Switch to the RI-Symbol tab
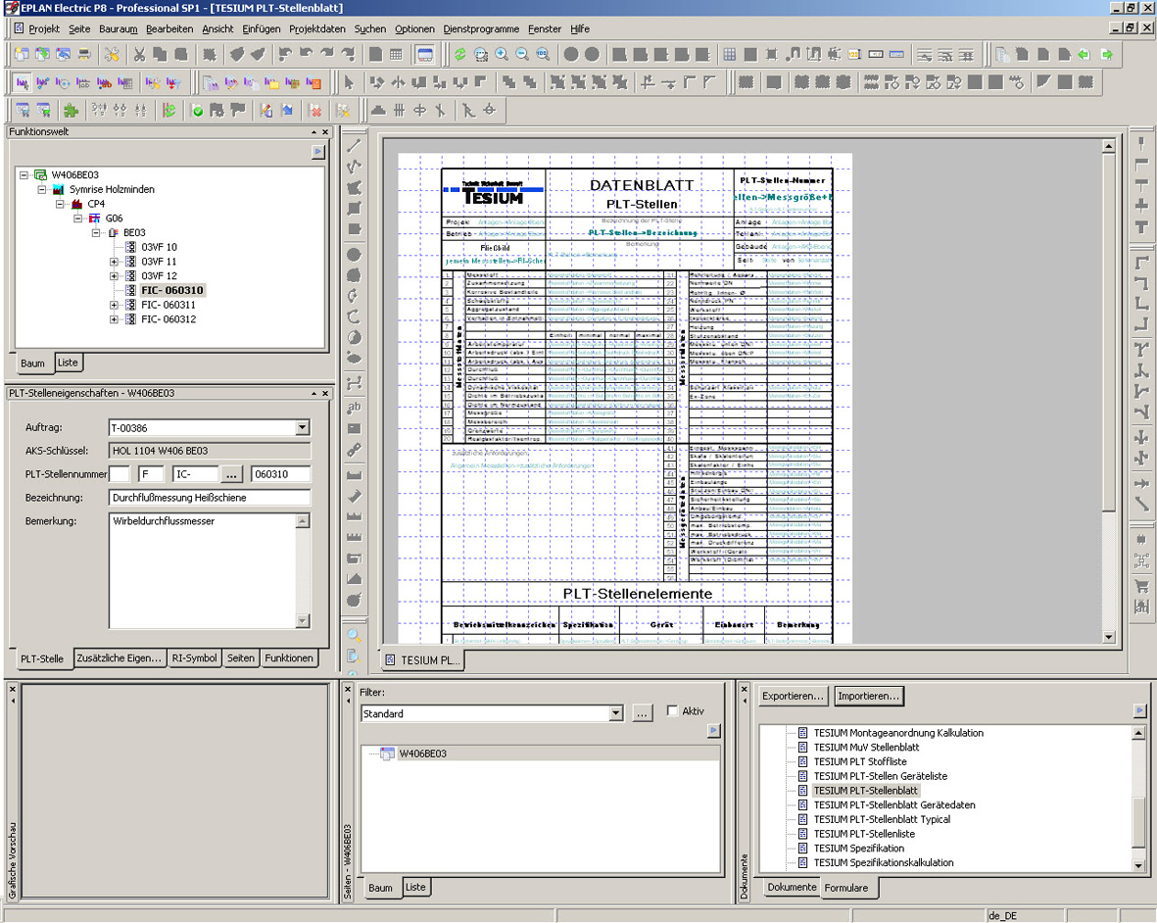This screenshot has height=923, width=1157. click(194, 658)
